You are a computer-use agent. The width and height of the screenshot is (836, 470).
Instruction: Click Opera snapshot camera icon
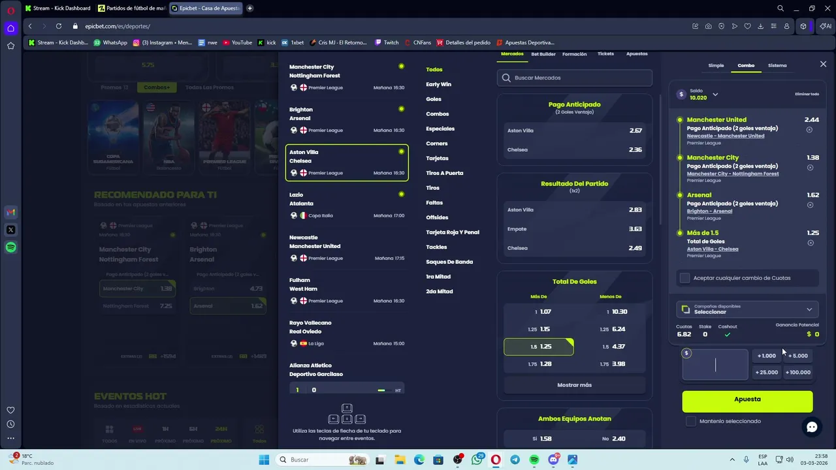coord(709,26)
